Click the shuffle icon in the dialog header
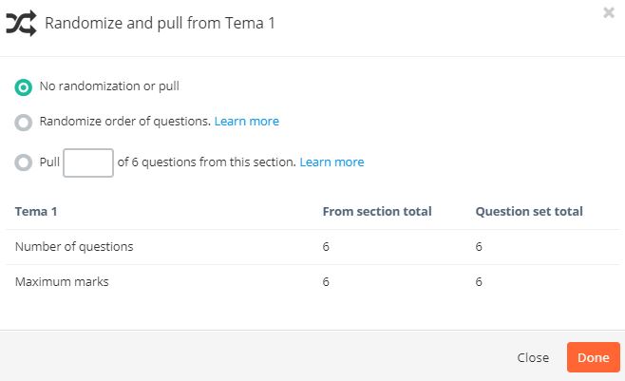This screenshot has height=381, width=625. point(21,24)
